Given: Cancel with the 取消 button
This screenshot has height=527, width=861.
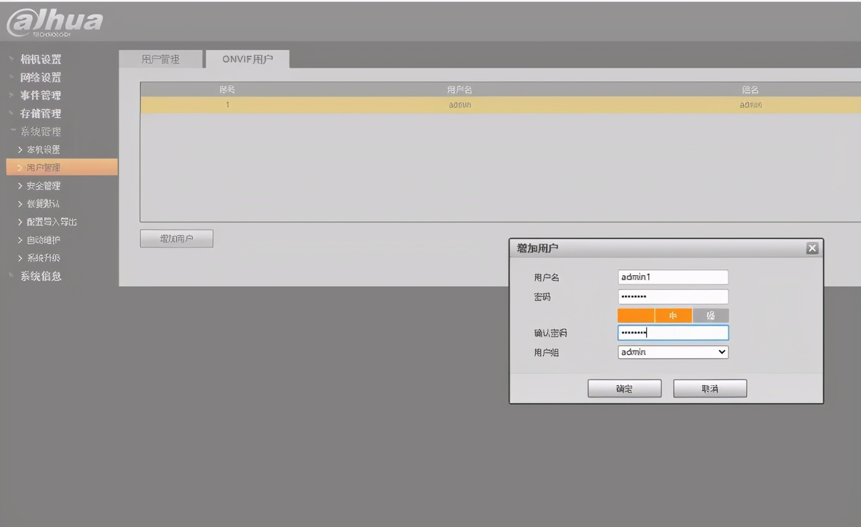Looking at the screenshot, I should [710, 389].
